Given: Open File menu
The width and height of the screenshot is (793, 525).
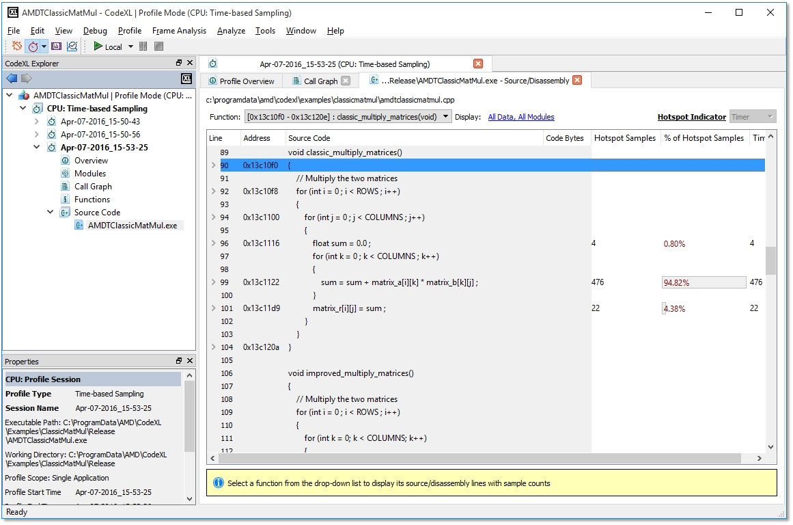Looking at the screenshot, I should 14,30.
